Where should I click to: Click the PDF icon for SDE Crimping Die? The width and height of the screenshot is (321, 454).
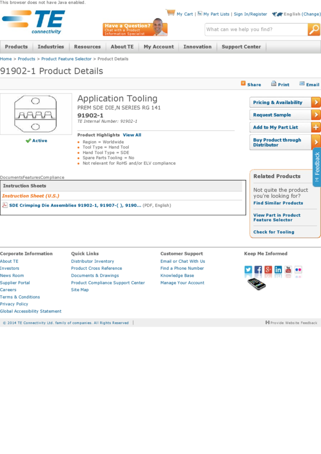point(5,205)
